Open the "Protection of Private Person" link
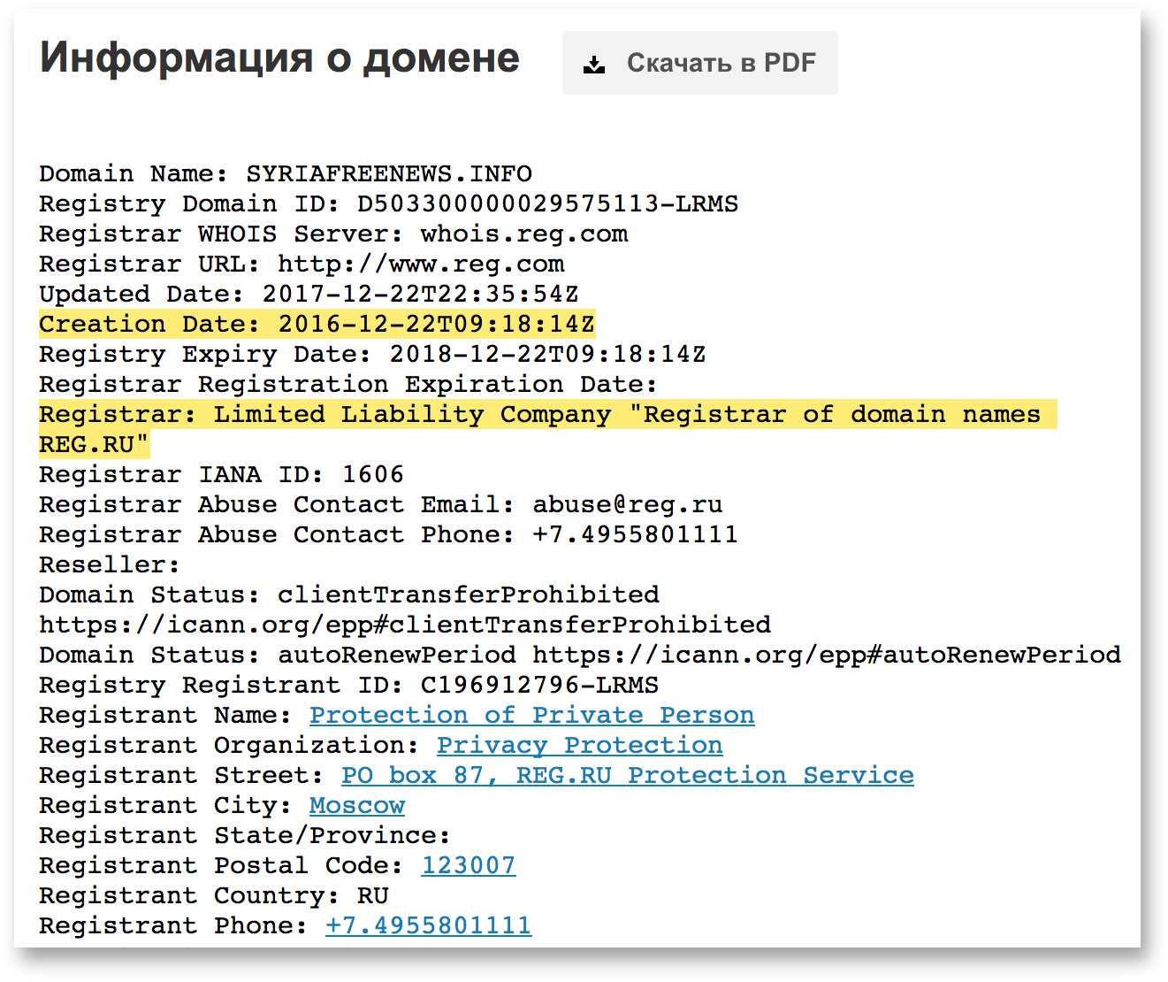The width and height of the screenshot is (1168, 982). click(x=531, y=715)
